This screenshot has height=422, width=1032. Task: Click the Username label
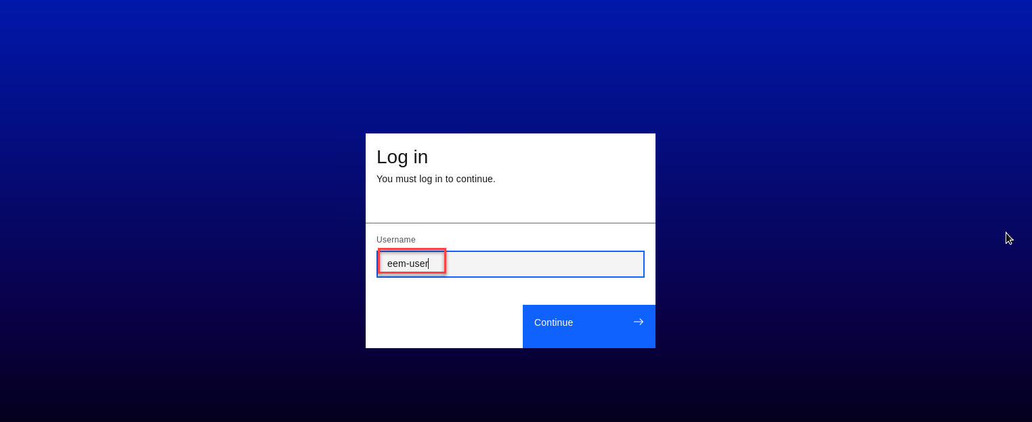point(396,240)
